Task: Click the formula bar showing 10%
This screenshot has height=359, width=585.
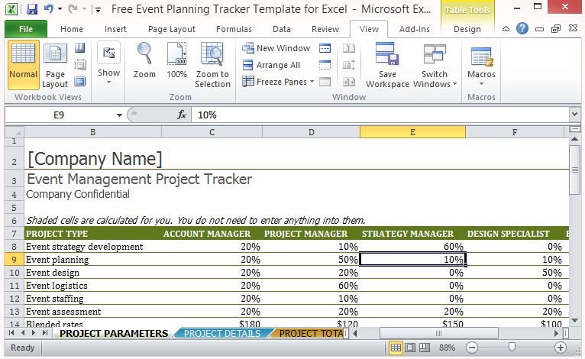Action: 380,115
